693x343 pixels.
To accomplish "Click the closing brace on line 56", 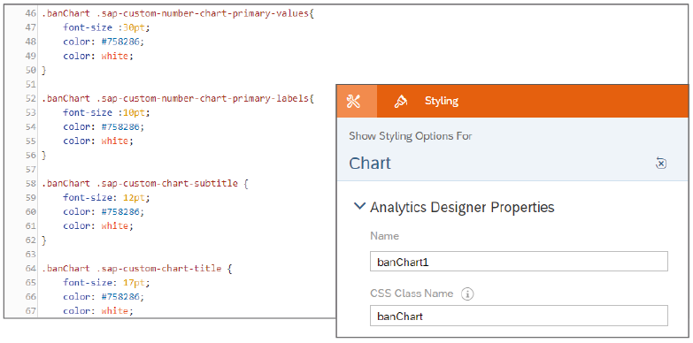I will point(43,155).
